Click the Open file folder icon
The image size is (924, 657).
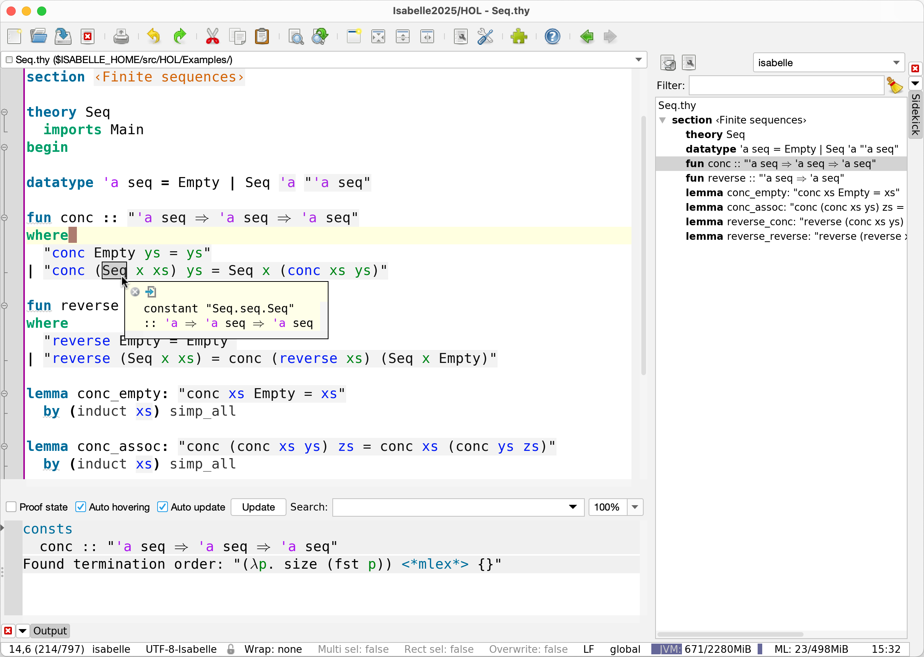coord(38,36)
